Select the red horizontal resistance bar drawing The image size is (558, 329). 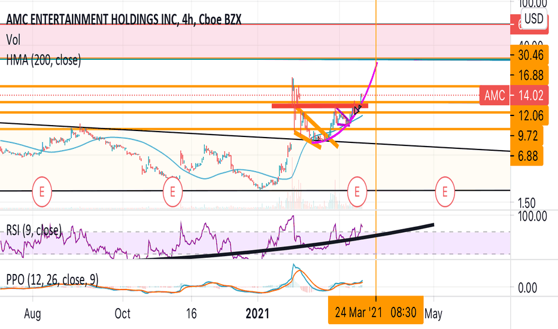320,106
